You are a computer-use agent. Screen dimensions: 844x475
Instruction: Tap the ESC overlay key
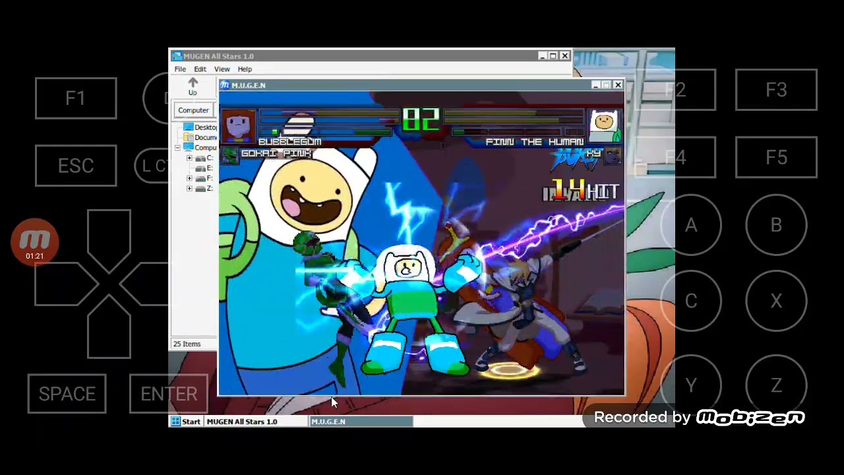tap(76, 166)
